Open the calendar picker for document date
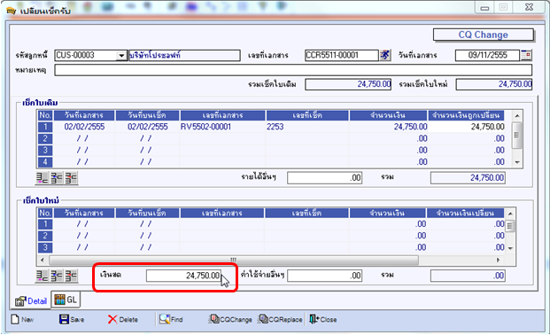Image resolution: width=550 pixels, height=335 pixels. pos(526,55)
